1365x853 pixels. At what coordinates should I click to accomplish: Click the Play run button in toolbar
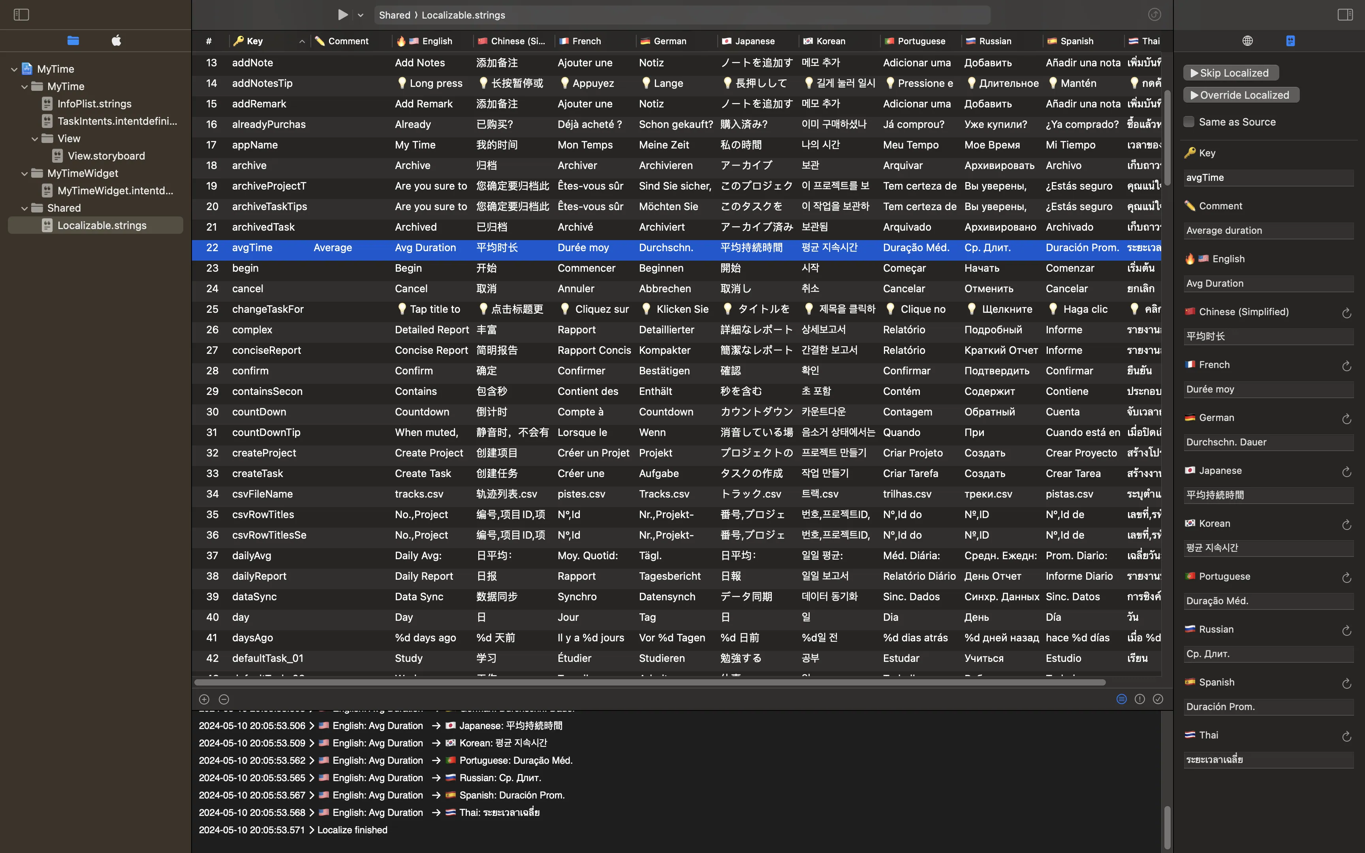342,15
